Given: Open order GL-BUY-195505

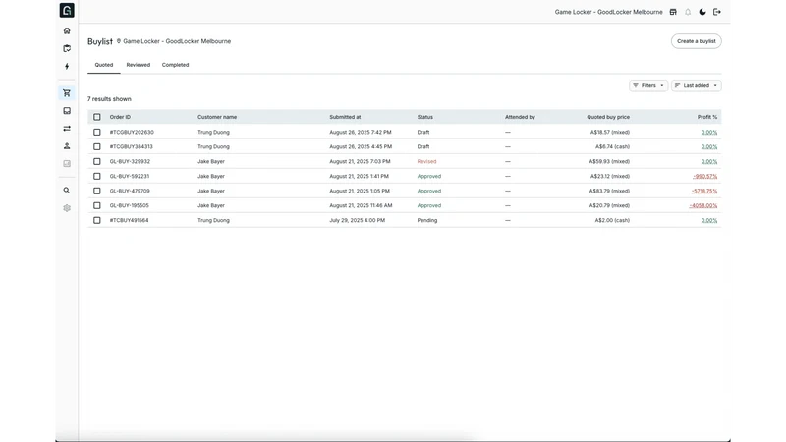Looking at the screenshot, I should [130, 205].
